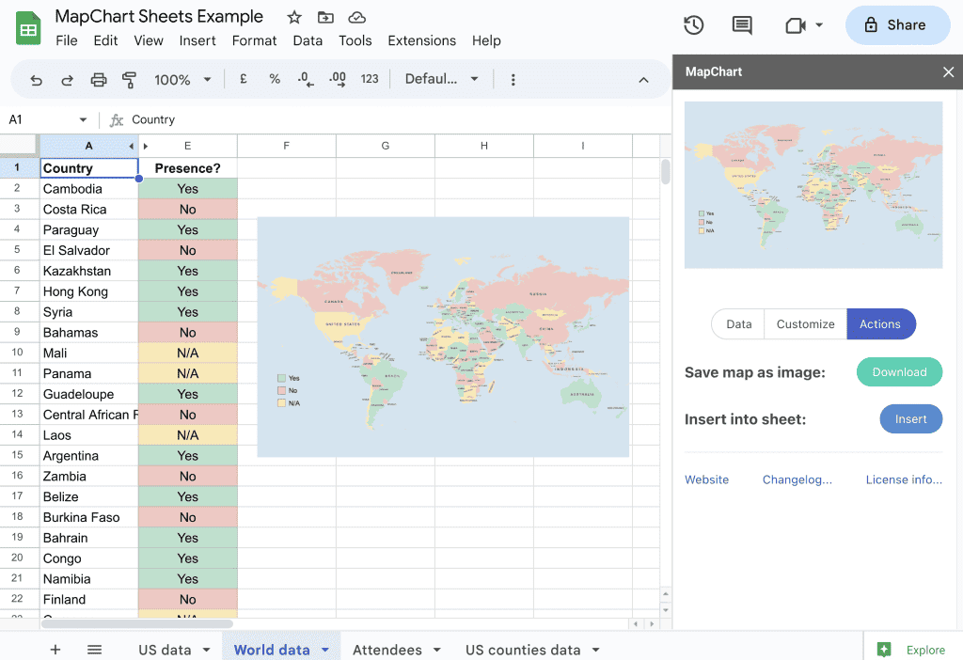963x660 pixels.
Task: Open Attendees tab dropdown arrow
Action: (436, 650)
